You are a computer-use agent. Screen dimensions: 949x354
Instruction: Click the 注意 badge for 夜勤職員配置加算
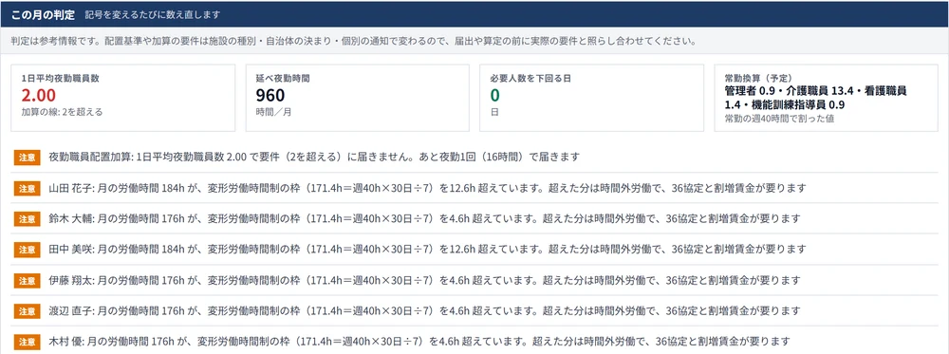point(28,157)
